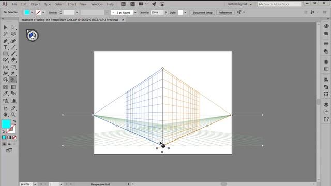
Task: Open the Window menu
Action: 97,4
